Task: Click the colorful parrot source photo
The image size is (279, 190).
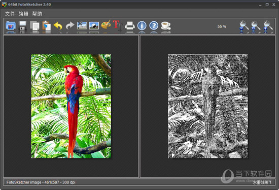Action: click(x=71, y=106)
